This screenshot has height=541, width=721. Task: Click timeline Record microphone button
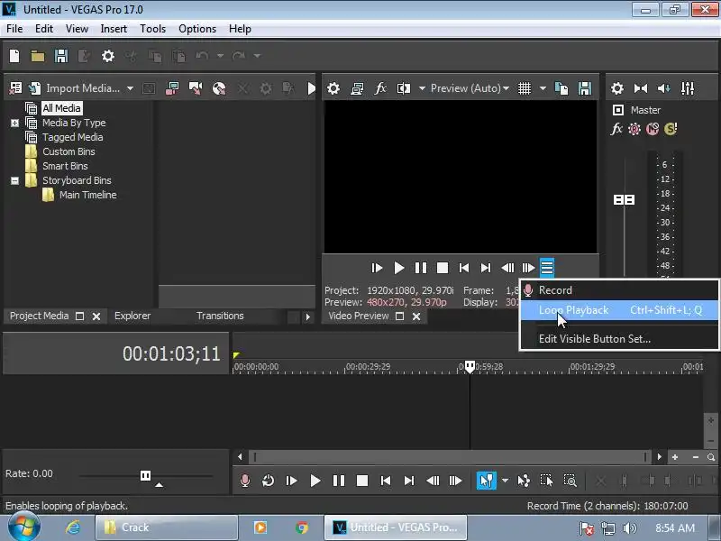[x=245, y=481]
